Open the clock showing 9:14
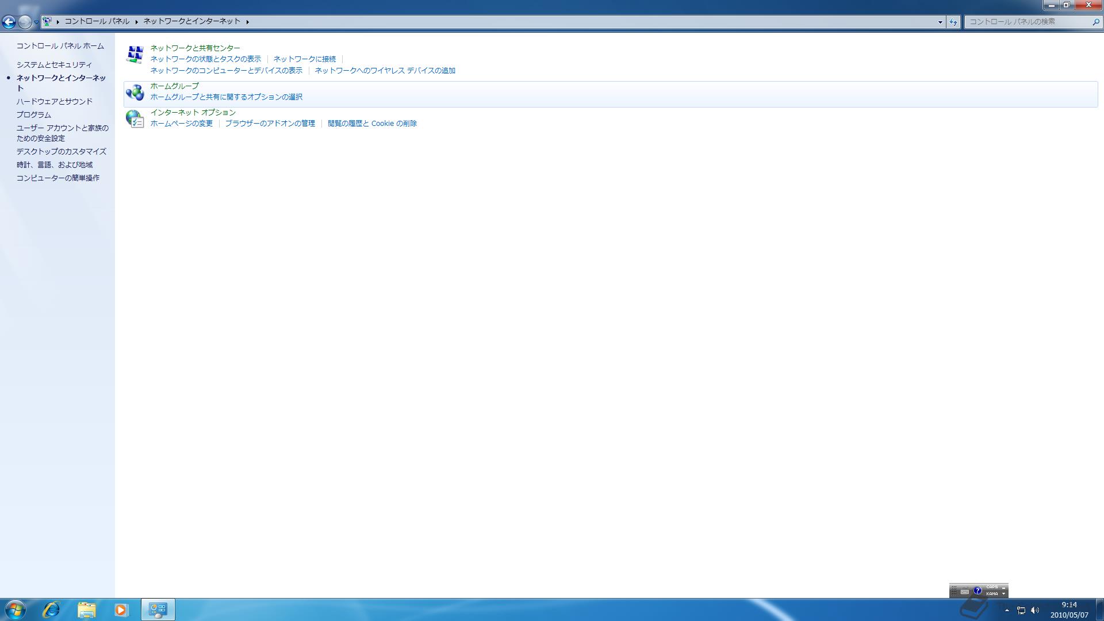 pyautogui.click(x=1069, y=610)
